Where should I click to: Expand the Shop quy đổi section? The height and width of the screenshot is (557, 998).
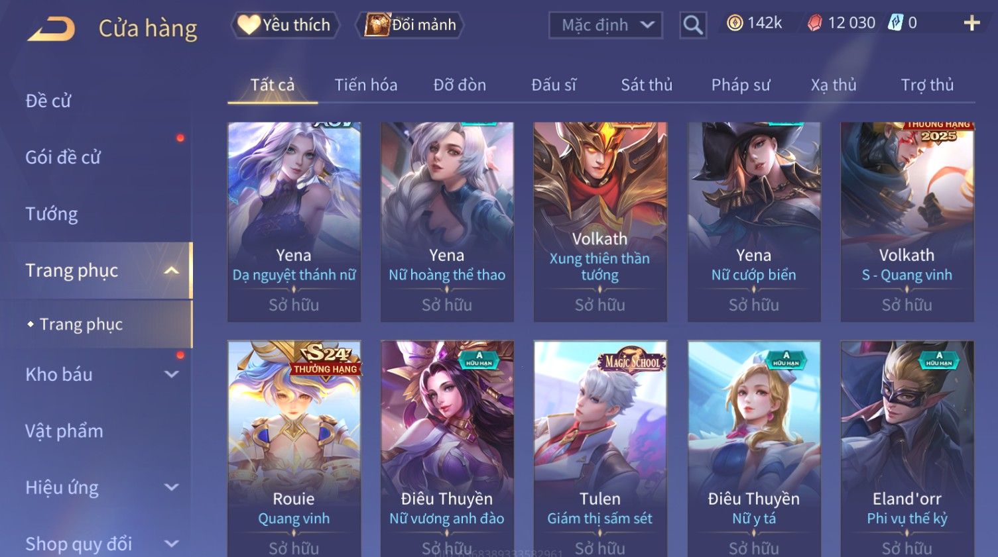(172, 544)
